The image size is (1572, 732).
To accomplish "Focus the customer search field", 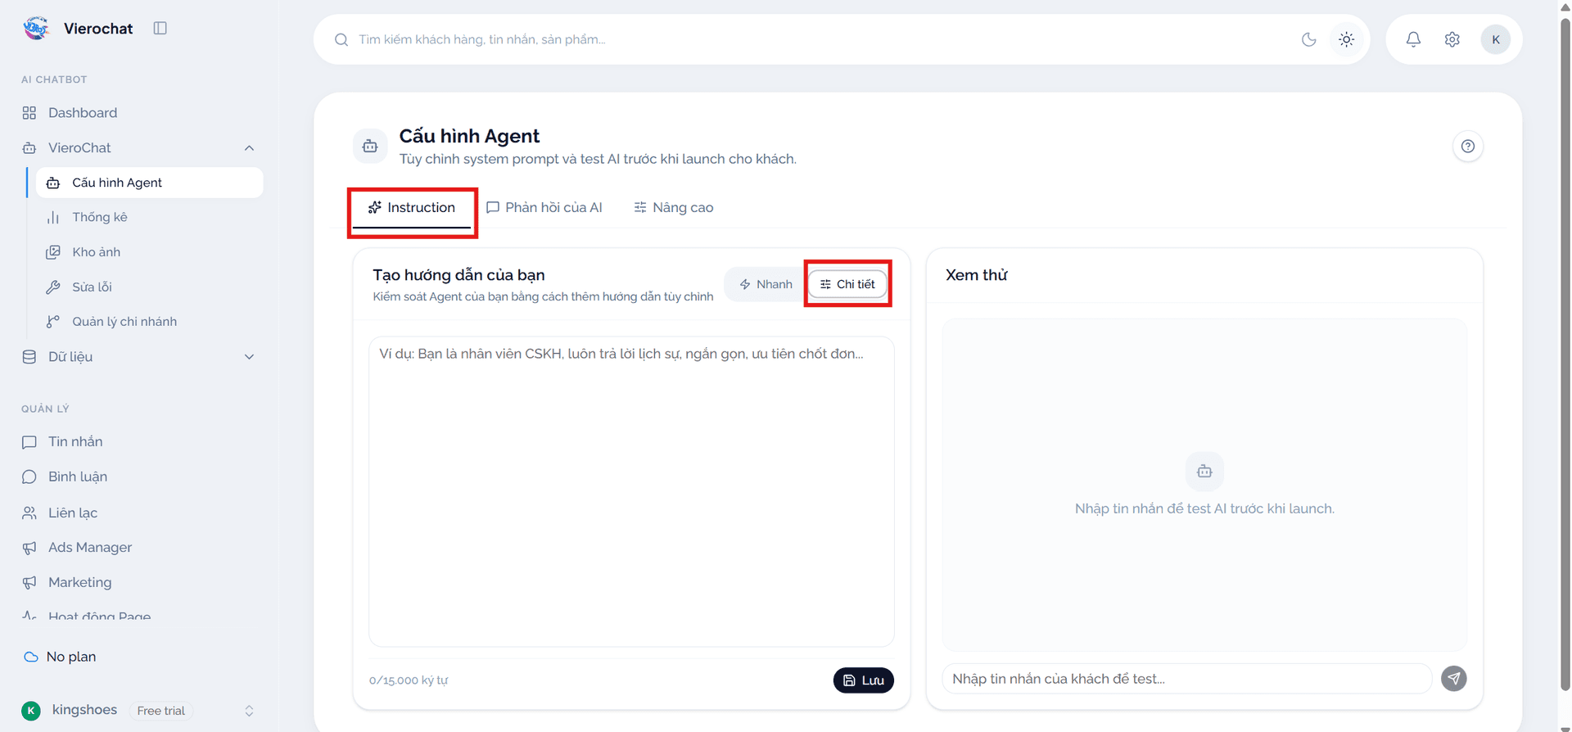I will [819, 39].
